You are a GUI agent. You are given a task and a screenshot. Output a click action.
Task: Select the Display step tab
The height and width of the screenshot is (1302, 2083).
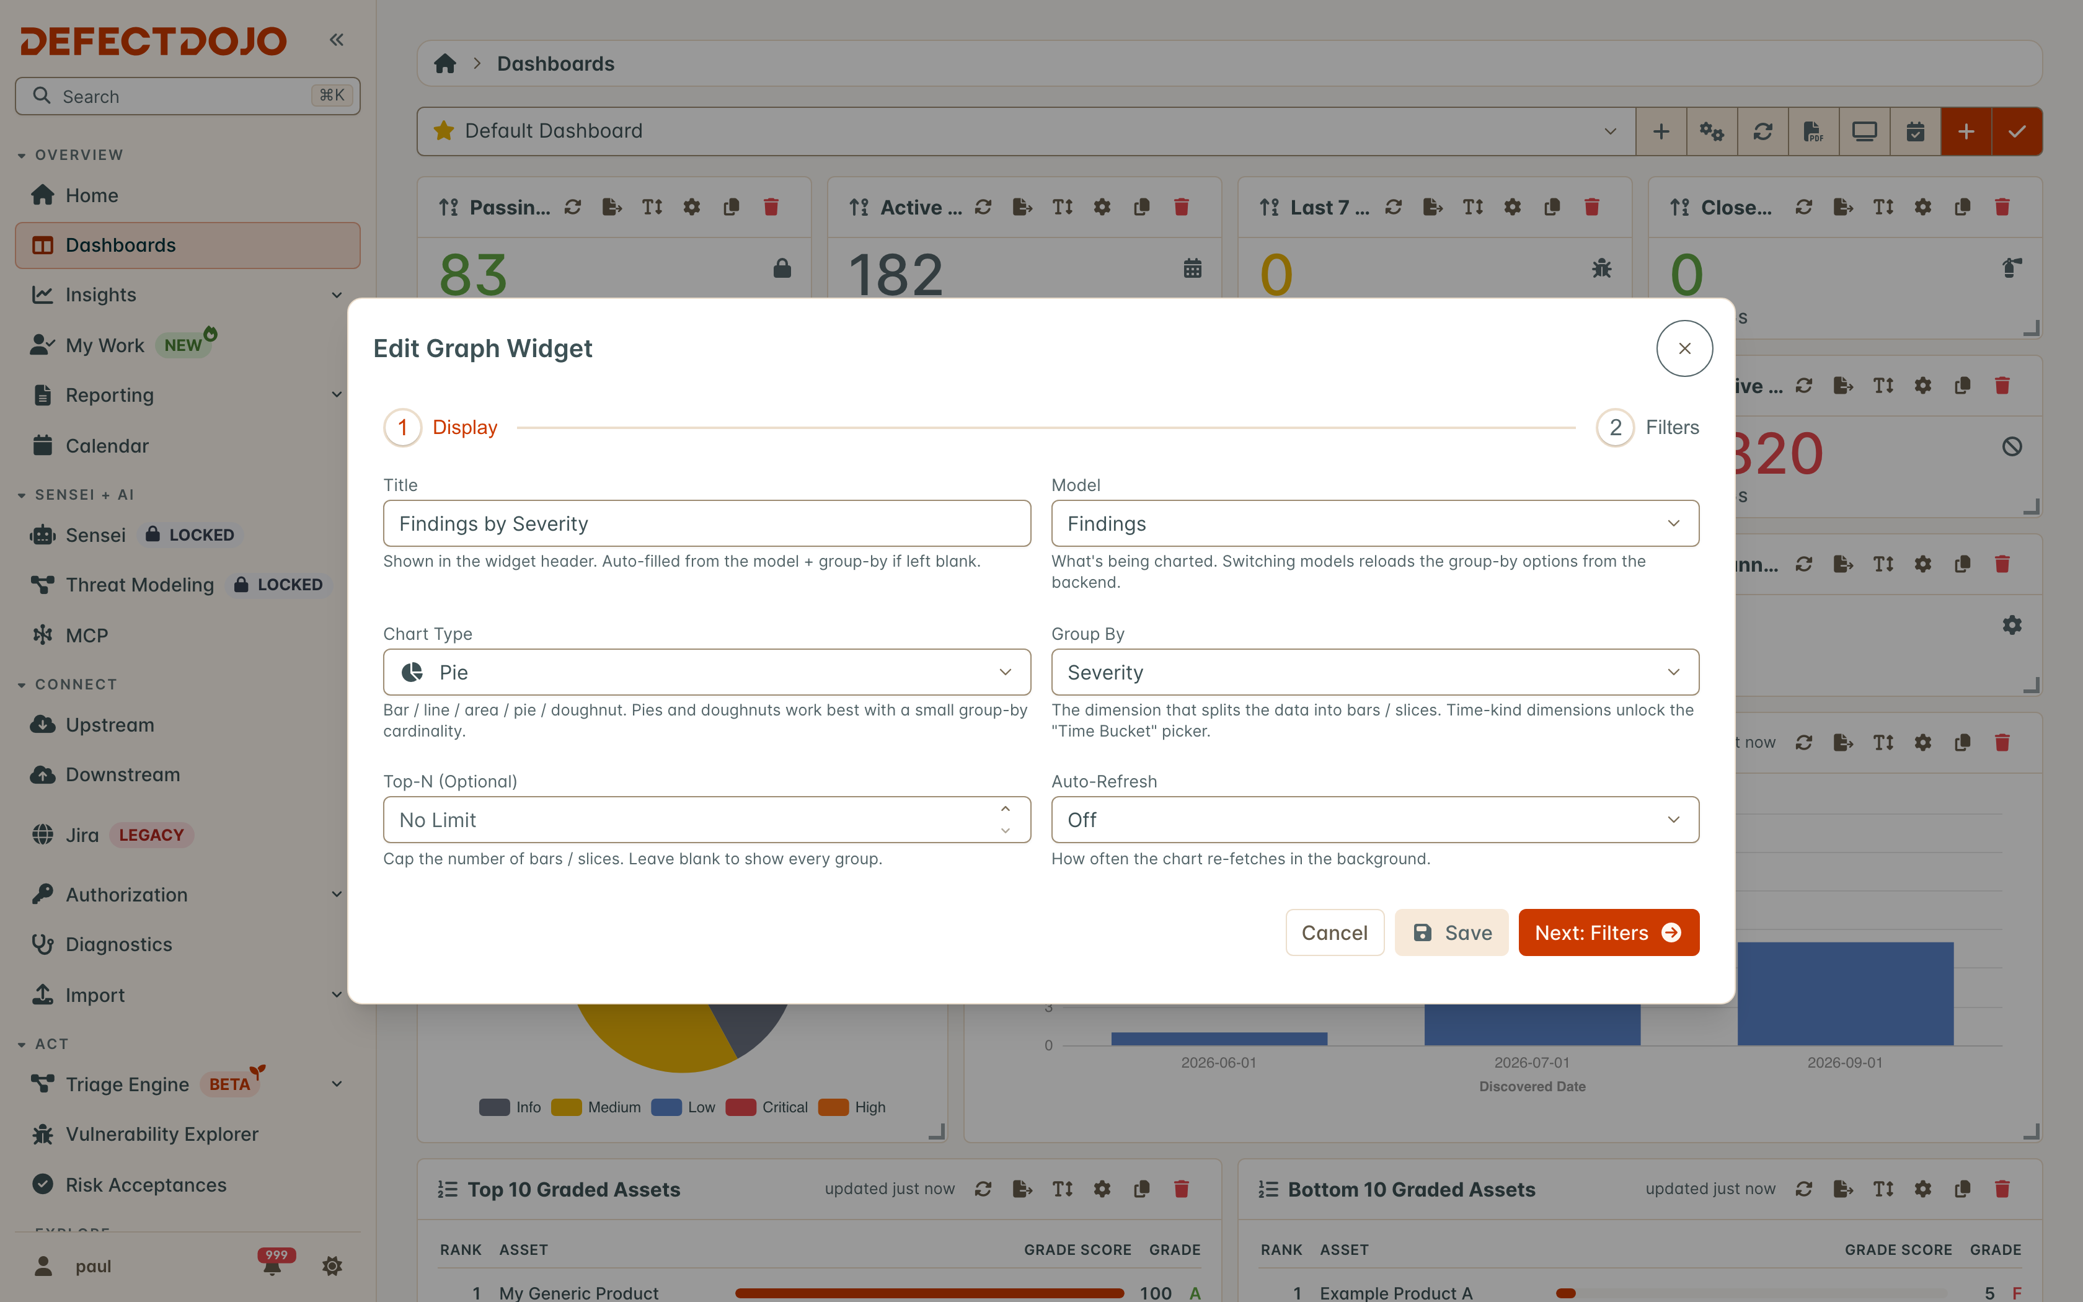[x=441, y=427]
